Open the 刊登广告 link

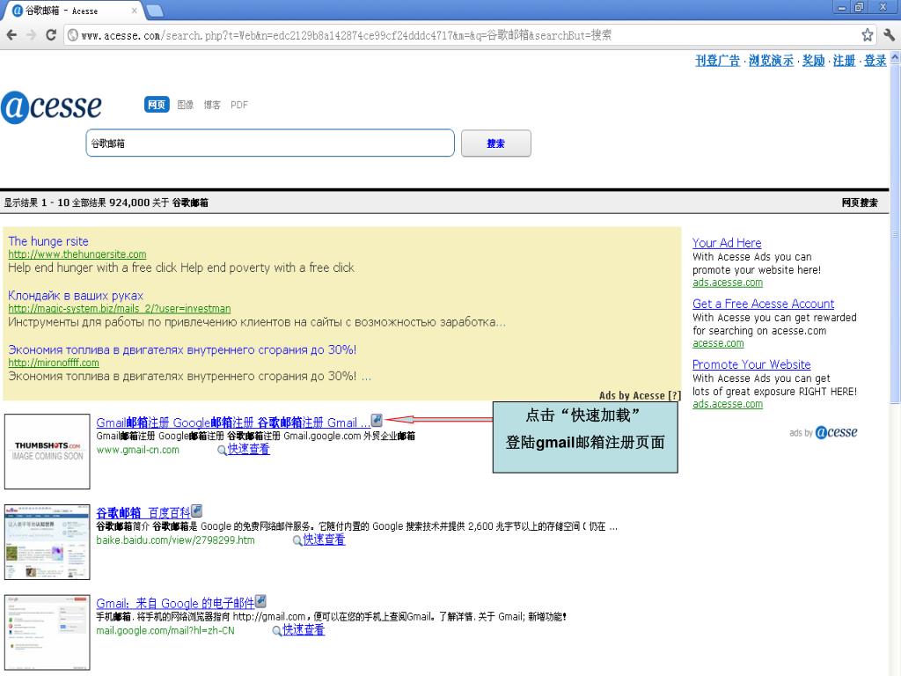click(x=718, y=61)
